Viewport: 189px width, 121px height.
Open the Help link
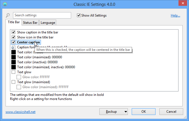coord(175,15)
